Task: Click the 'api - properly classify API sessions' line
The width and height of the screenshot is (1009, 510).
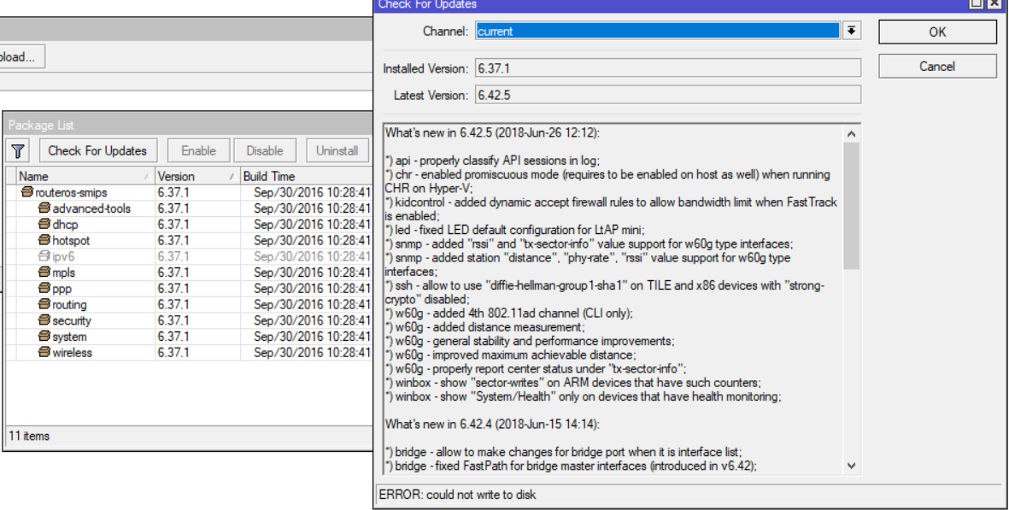Action: [x=492, y=161]
